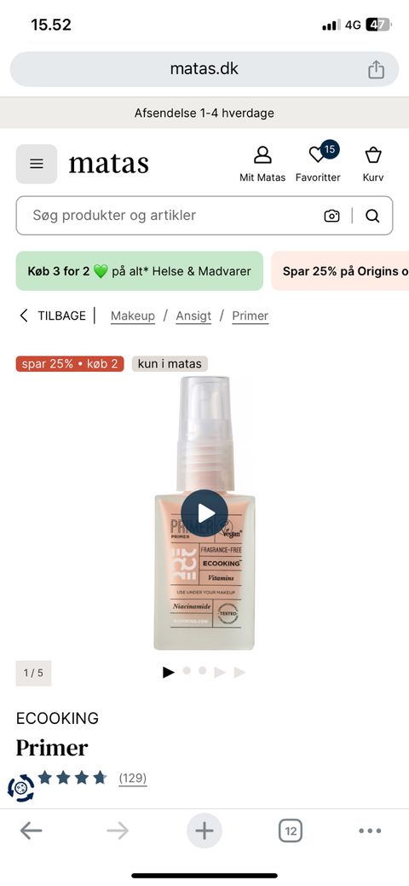Image resolution: width=409 pixels, height=886 pixels.
Task: Open the hamburger menu next to matas logo
Action: tap(36, 164)
